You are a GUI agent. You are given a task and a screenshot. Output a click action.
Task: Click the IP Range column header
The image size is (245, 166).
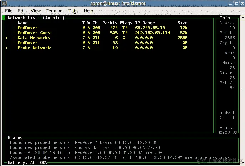click(x=145, y=23)
